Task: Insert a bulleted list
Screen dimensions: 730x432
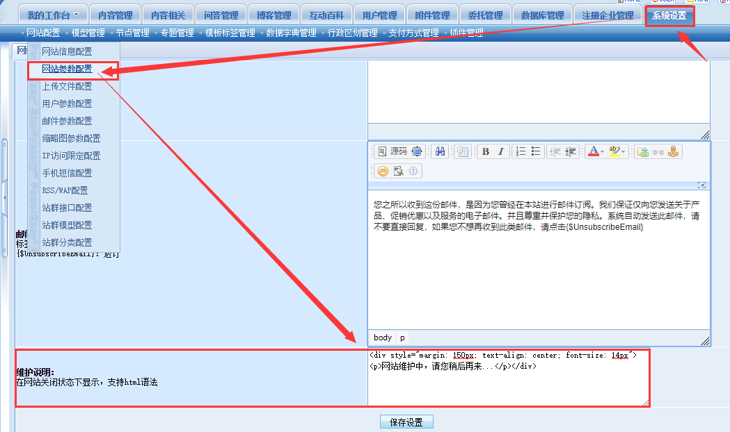Action: tap(536, 151)
